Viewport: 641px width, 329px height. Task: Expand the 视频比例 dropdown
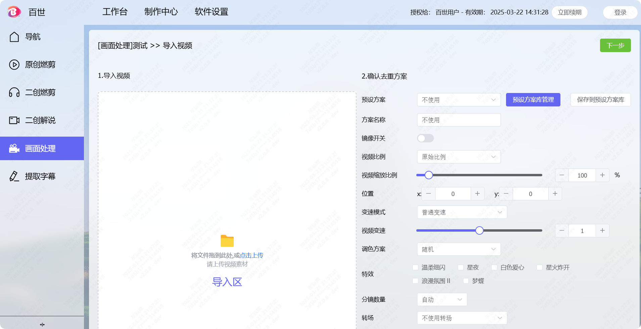459,157
